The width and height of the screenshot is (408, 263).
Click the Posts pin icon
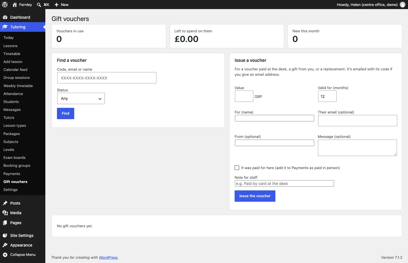click(5, 203)
